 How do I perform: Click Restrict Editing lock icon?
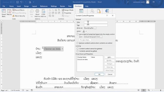99,11
